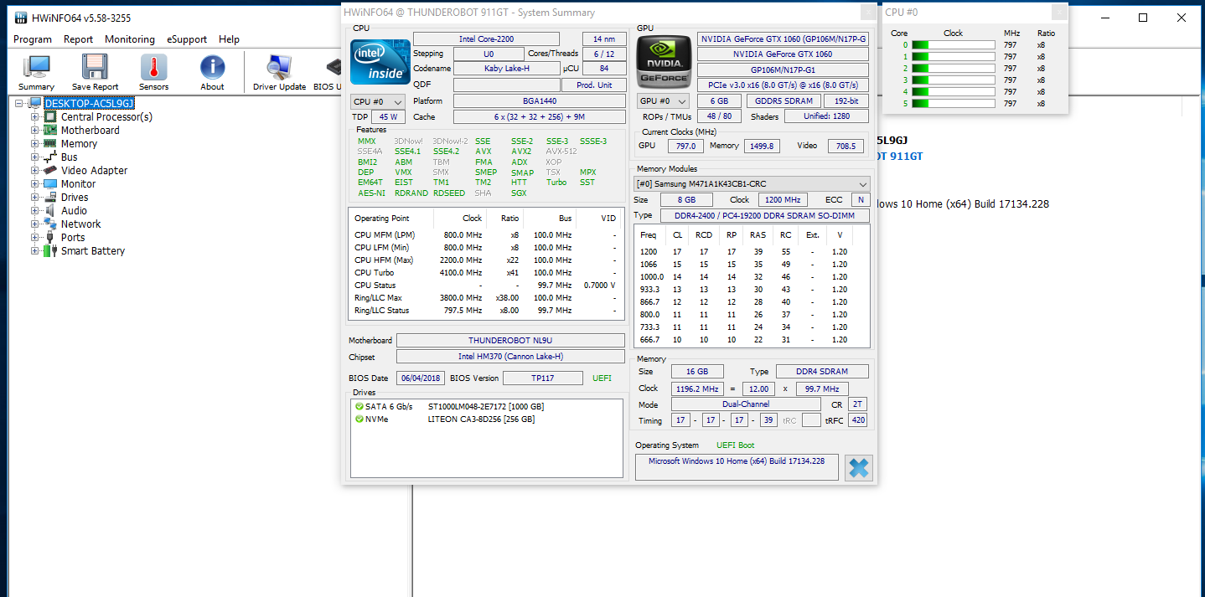
Task: Select the Ports tree icon
Action: click(50, 237)
